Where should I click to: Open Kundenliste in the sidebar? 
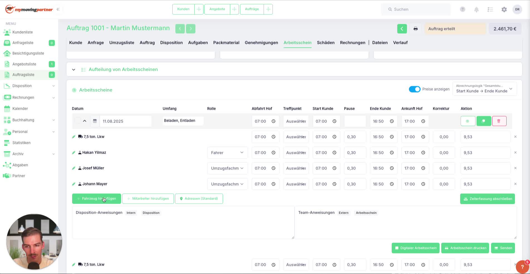(23, 32)
